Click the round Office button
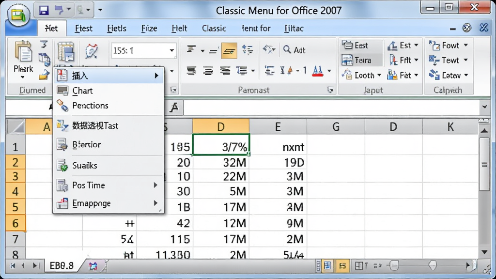Viewport: 496px width, 279px height. point(19,15)
